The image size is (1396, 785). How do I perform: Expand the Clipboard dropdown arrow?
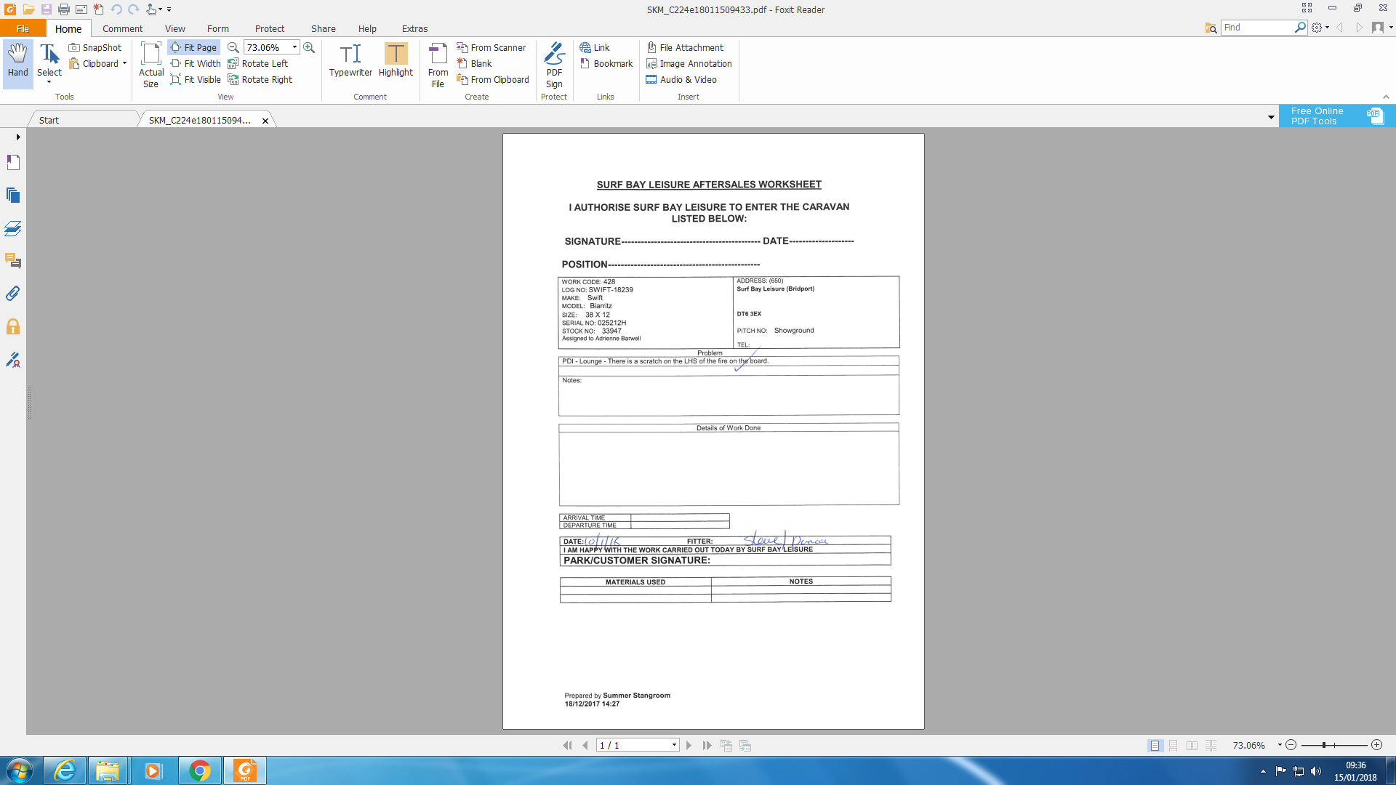click(x=124, y=64)
